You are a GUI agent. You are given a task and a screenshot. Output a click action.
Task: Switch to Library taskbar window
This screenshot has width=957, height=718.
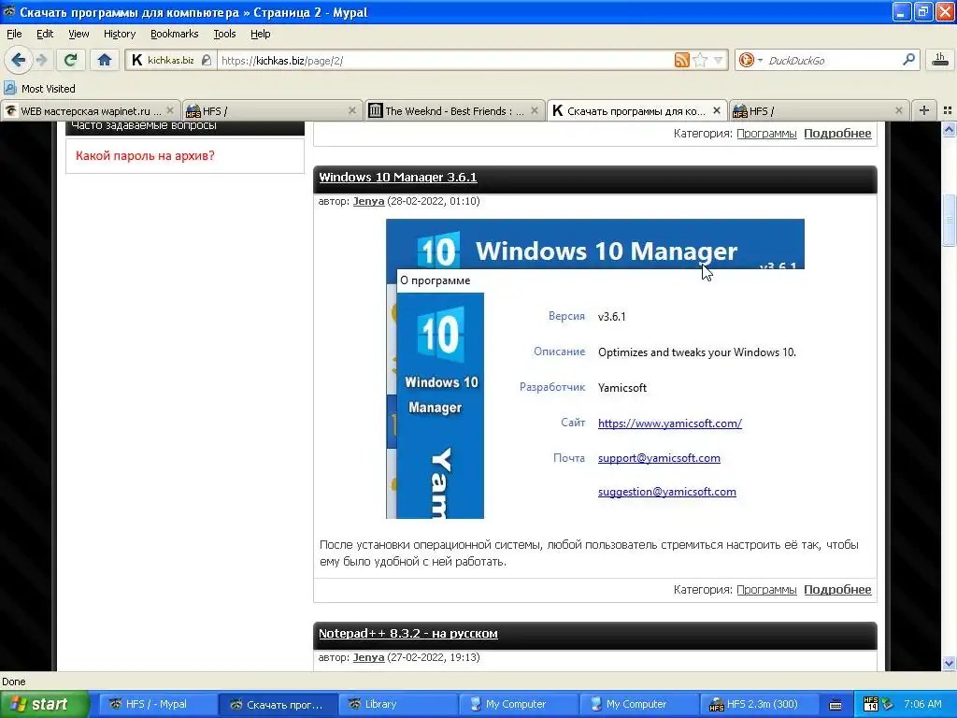tap(396, 704)
